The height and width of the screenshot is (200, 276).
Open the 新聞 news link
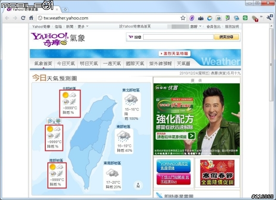click(x=70, y=27)
